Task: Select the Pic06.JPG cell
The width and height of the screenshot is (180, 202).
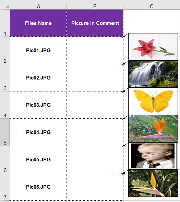Action: click(38, 187)
